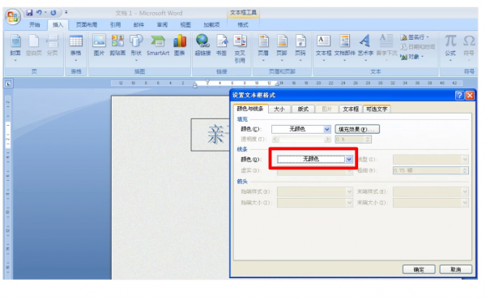Open the Shapes (形状) gallery
This screenshot has width=486, height=300.
pos(136,48)
